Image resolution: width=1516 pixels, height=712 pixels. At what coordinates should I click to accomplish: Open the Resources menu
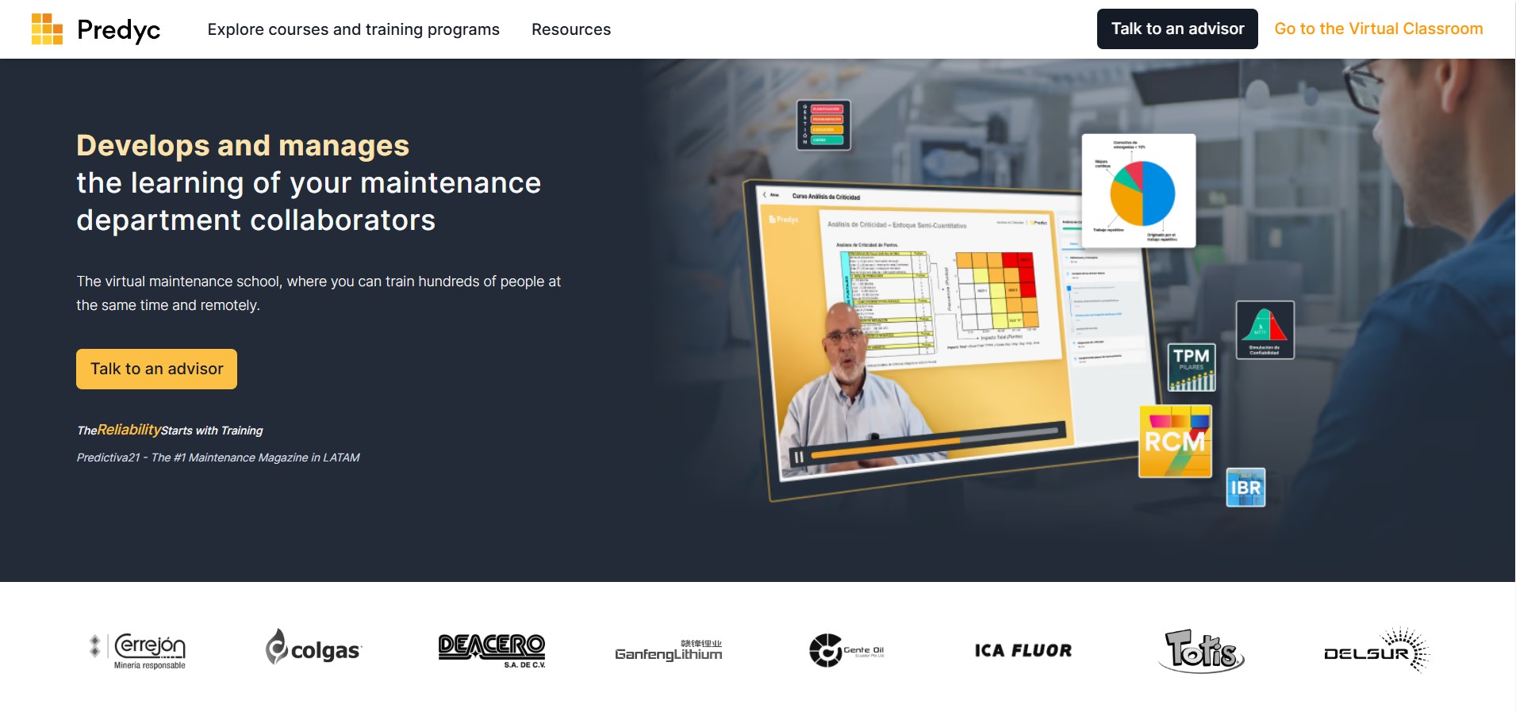pyautogui.click(x=570, y=29)
